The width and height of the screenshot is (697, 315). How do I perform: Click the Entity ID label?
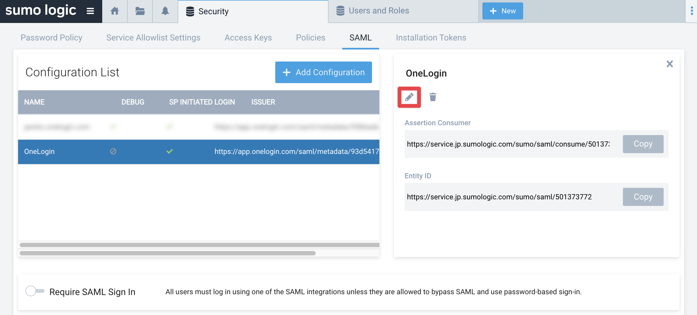point(418,176)
